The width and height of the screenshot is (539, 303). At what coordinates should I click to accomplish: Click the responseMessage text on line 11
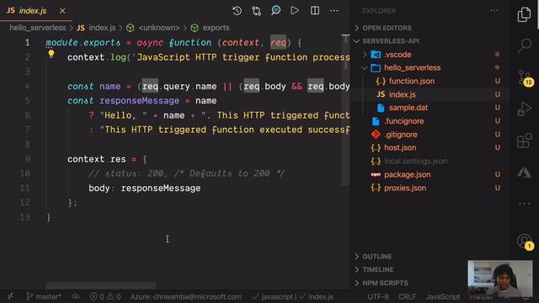pyautogui.click(x=161, y=189)
